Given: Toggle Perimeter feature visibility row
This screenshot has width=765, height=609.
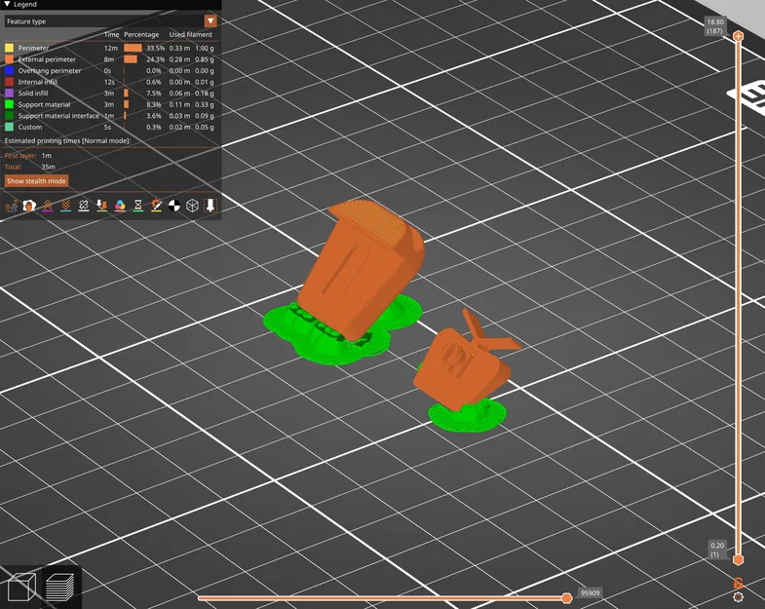Looking at the screenshot, I should point(110,48).
